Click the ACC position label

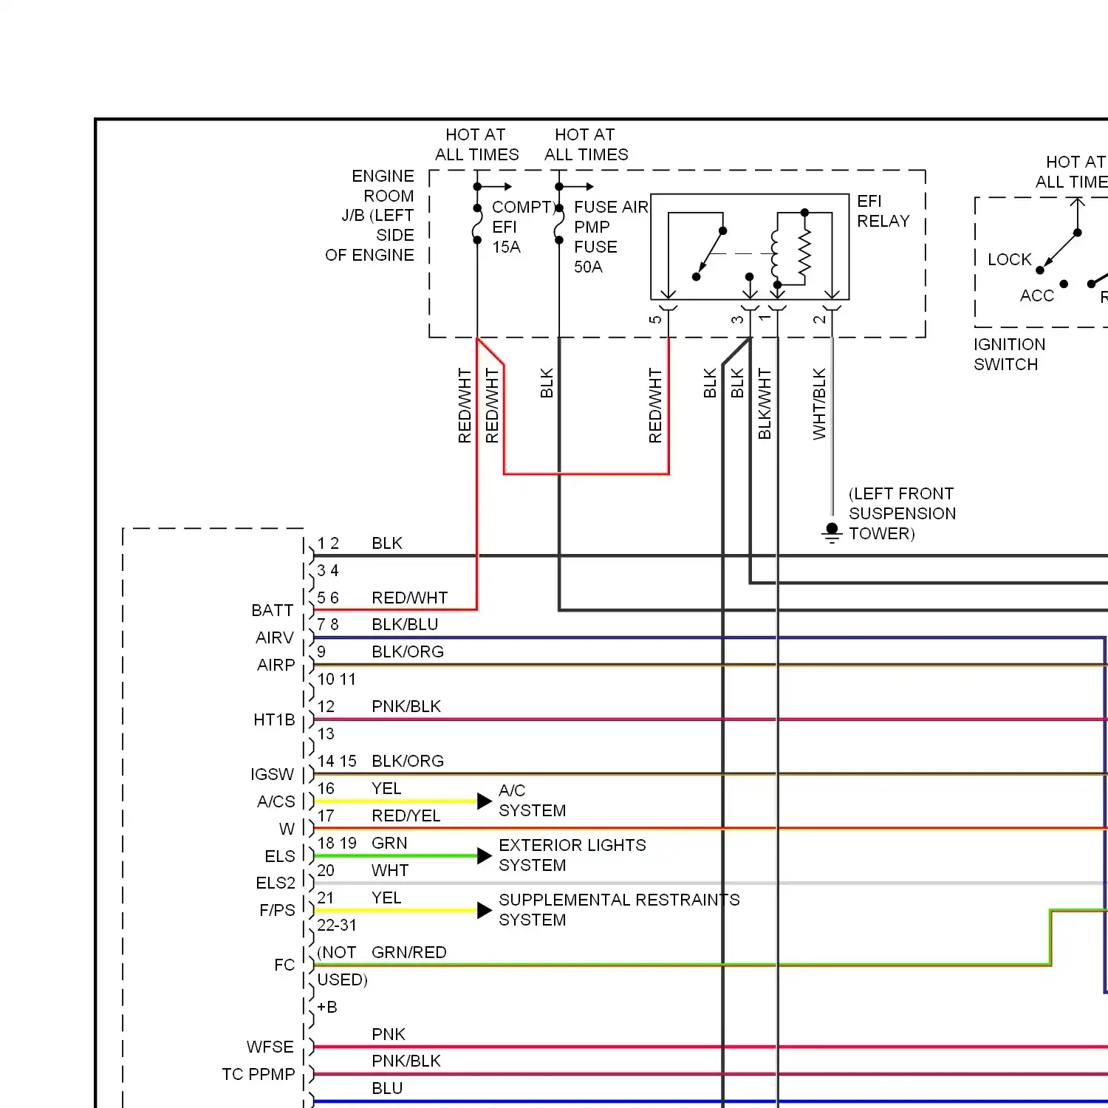pos(1036,295)
